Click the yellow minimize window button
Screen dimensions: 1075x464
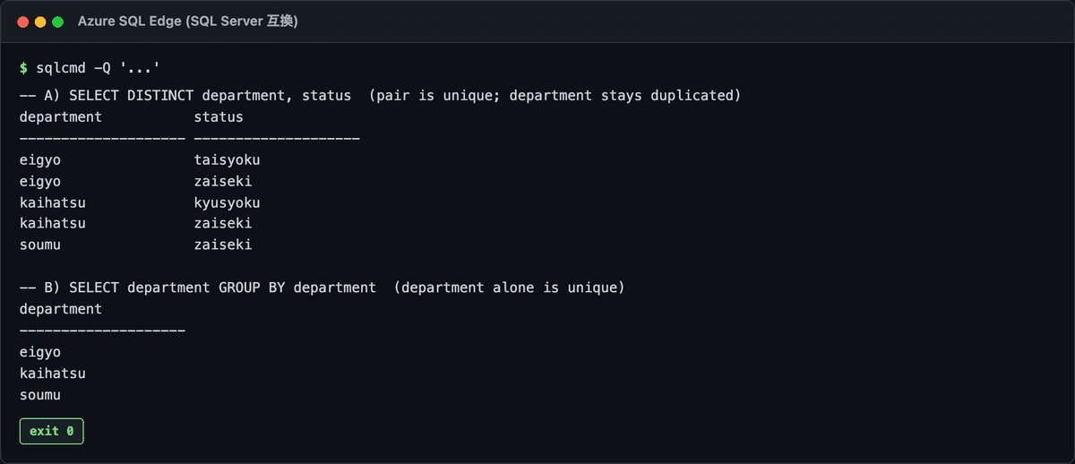point(40,21)
